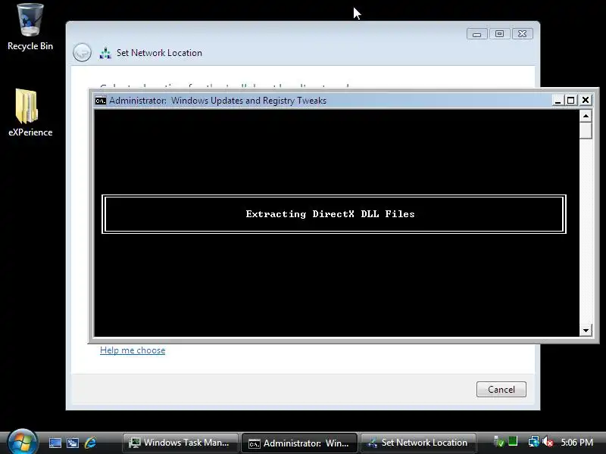Open the Windows Start orb
The width and height of the screenshot is (606, 454).
[x=22, y=442]
